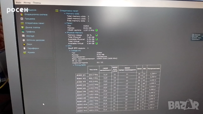
Task: Collapse the Physical Memory tree node
Action: pos(66,33)
